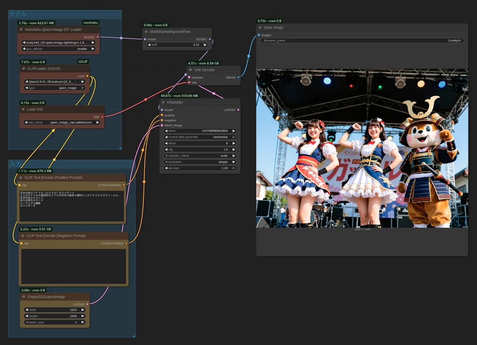Decrease steps with left arrow
Viewport: 477px width, 345px height.
click(x=166, y=143)
